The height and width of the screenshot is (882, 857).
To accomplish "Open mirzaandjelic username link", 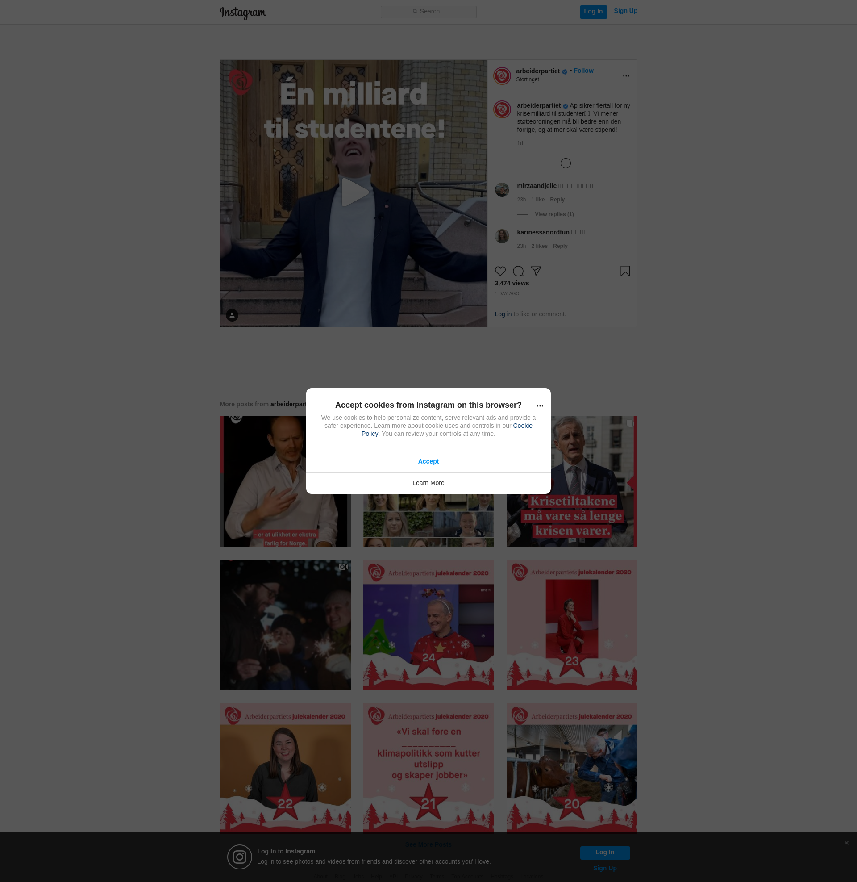I will [x=537, y=186].
